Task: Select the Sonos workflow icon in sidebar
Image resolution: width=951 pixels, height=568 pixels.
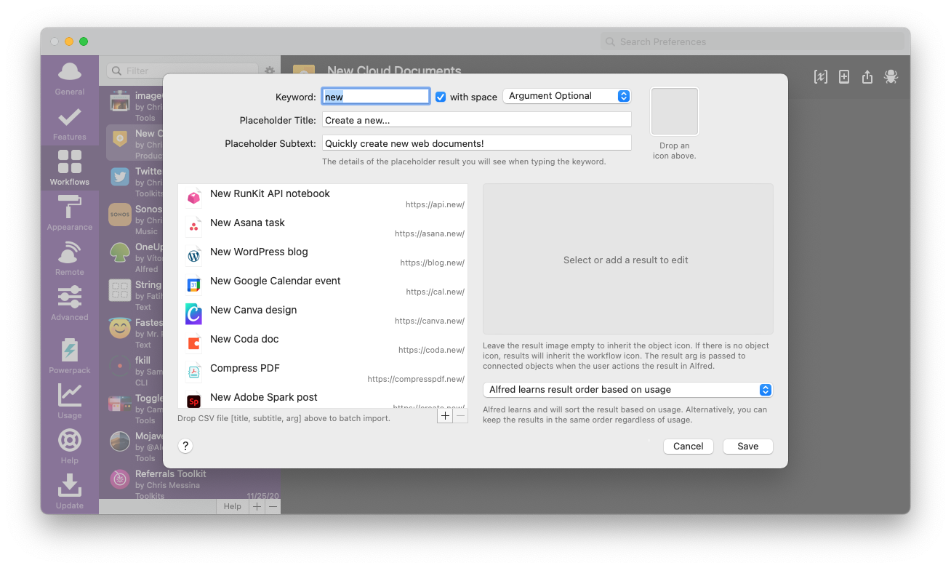Action: [x=120, y=215]
